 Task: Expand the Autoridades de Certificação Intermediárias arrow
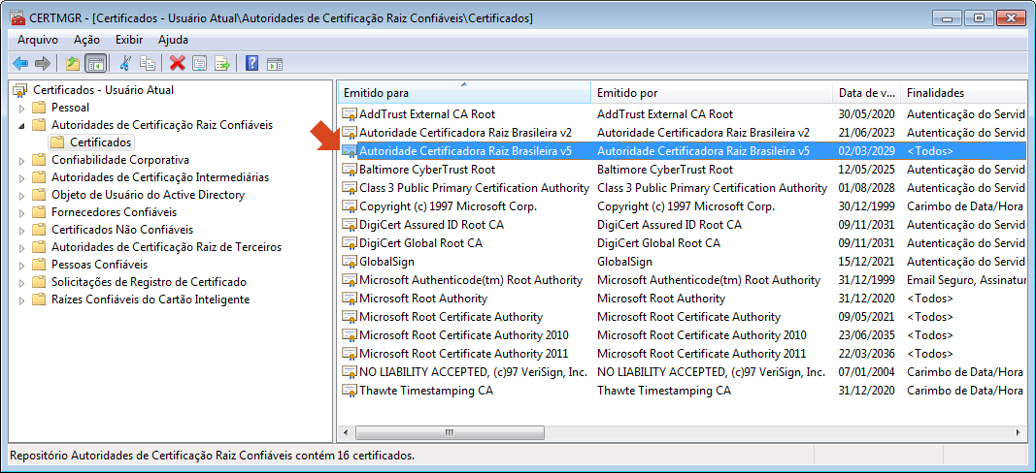coord(21,177)
